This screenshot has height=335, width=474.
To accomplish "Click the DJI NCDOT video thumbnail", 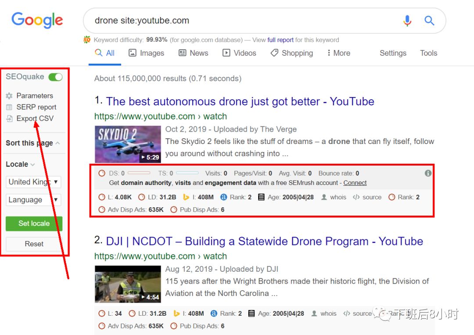I will [x=128, y=284].
